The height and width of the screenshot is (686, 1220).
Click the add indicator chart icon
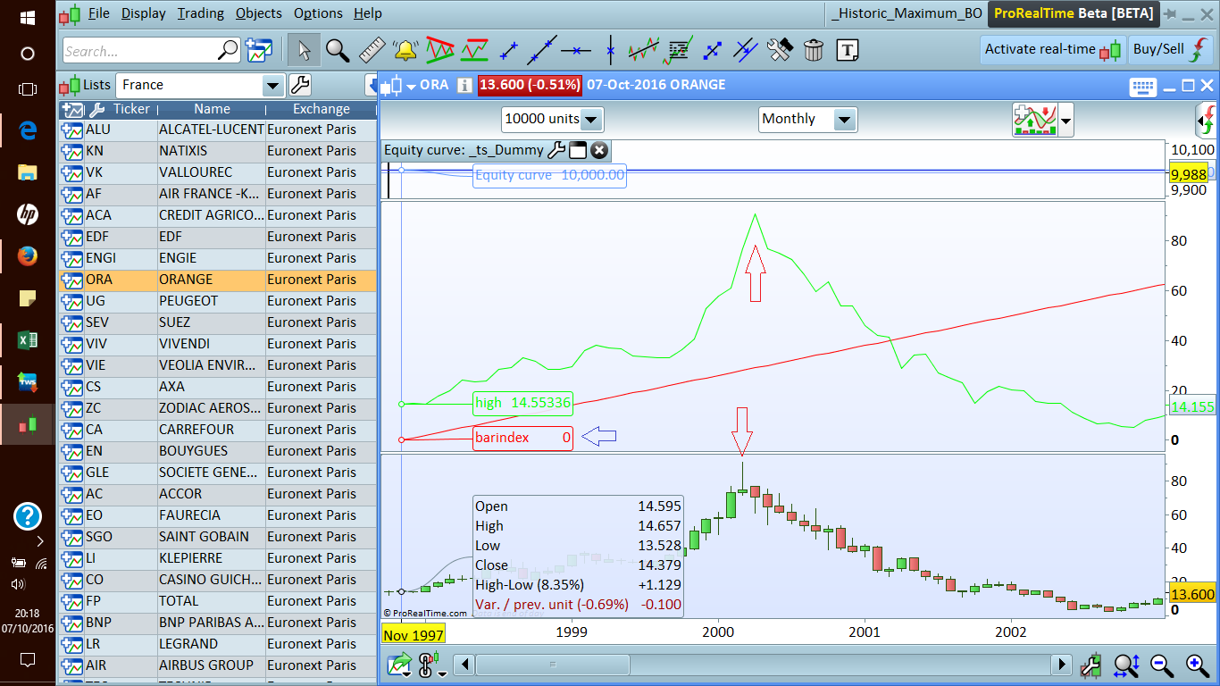point(1034,119)
